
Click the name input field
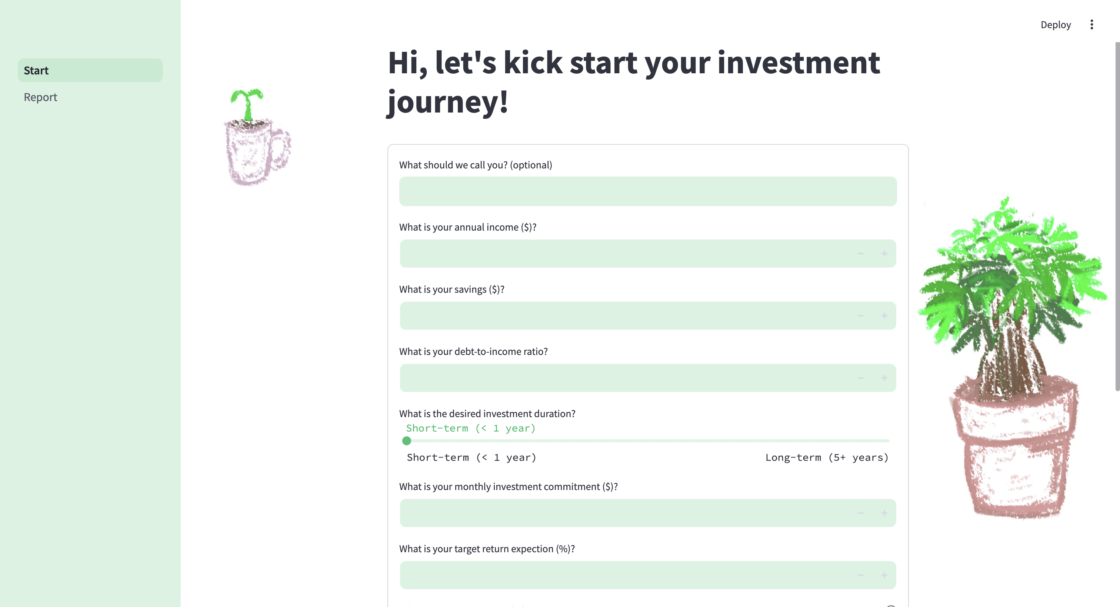[647, 191]
